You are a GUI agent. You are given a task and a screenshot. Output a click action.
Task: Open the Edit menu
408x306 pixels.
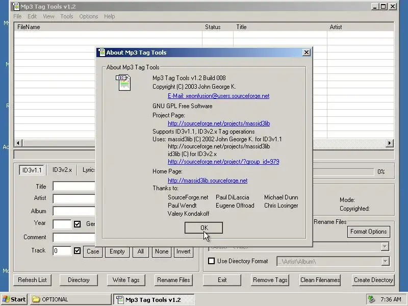(32, 16)
